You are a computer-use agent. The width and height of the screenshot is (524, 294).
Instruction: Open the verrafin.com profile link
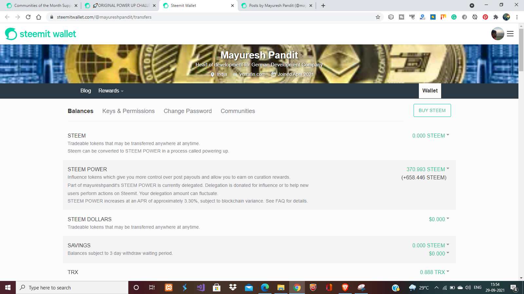point(252,74)
